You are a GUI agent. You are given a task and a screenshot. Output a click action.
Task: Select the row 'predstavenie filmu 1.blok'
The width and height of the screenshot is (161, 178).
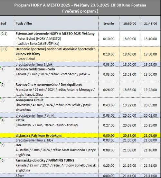click(80, 64)
